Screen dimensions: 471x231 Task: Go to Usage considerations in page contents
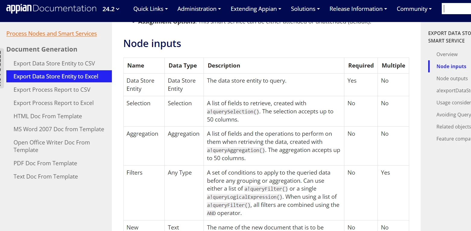coord(454,103)
